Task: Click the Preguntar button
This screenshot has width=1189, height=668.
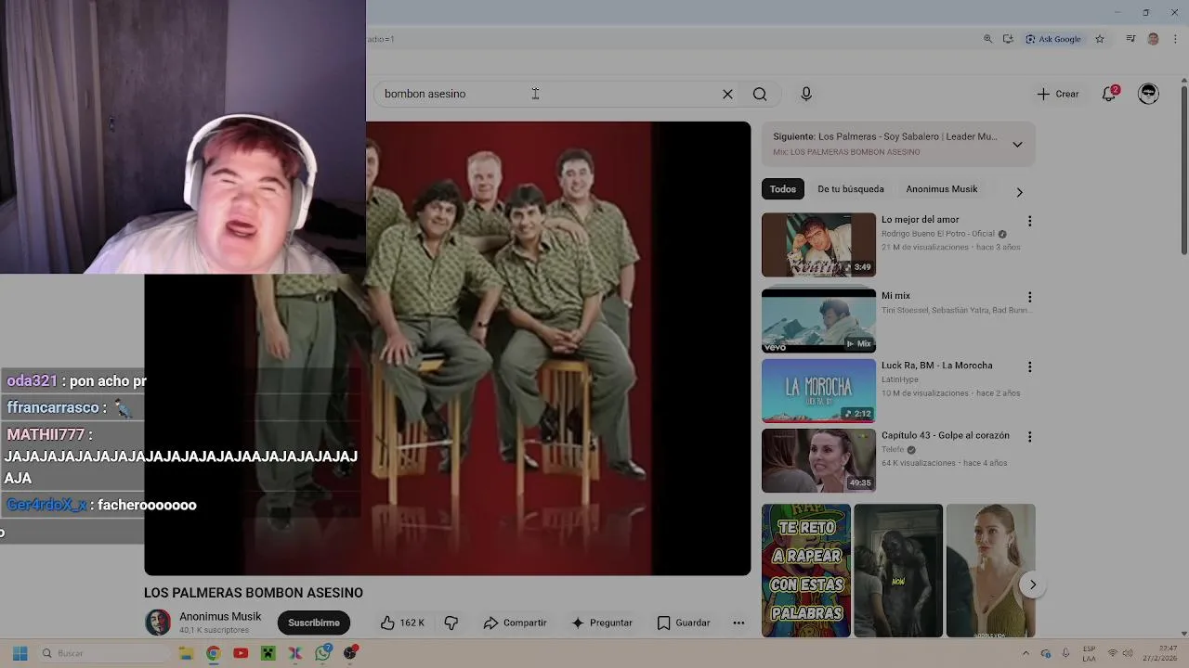Action: click(601, 623)
